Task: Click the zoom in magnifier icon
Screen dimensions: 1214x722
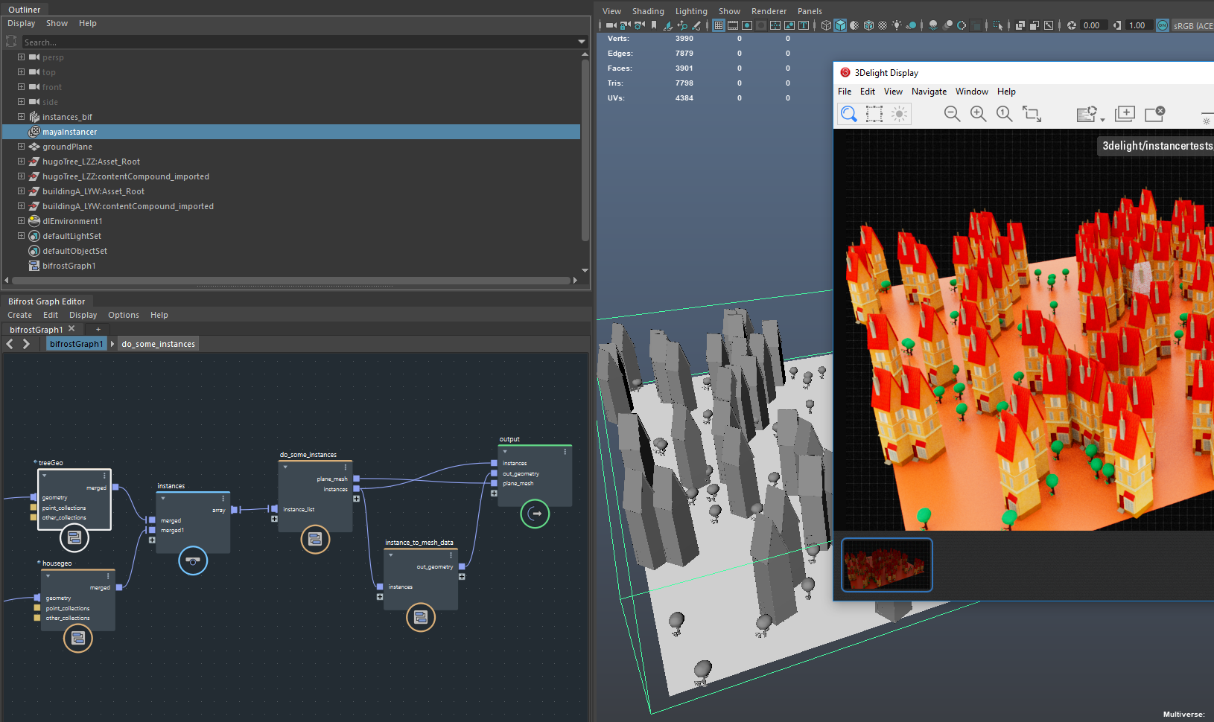Action: coord(978,114)
